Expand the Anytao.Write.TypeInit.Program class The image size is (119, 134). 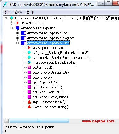pos(17,38)
